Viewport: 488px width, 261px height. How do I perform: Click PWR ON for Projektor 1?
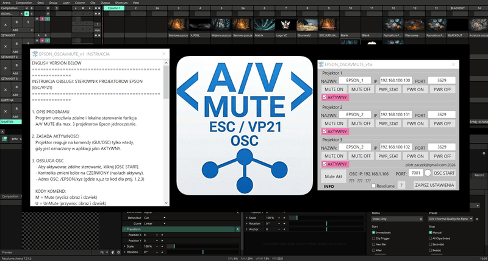click(415, 89)
